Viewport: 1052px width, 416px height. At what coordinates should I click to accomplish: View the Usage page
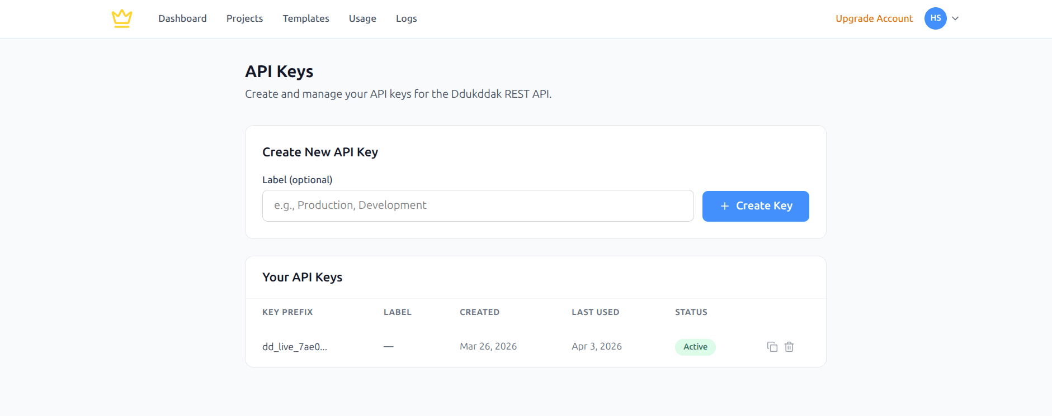coord(362,18)
